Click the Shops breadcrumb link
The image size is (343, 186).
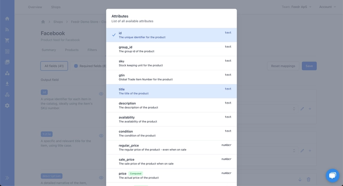(58, 22)
